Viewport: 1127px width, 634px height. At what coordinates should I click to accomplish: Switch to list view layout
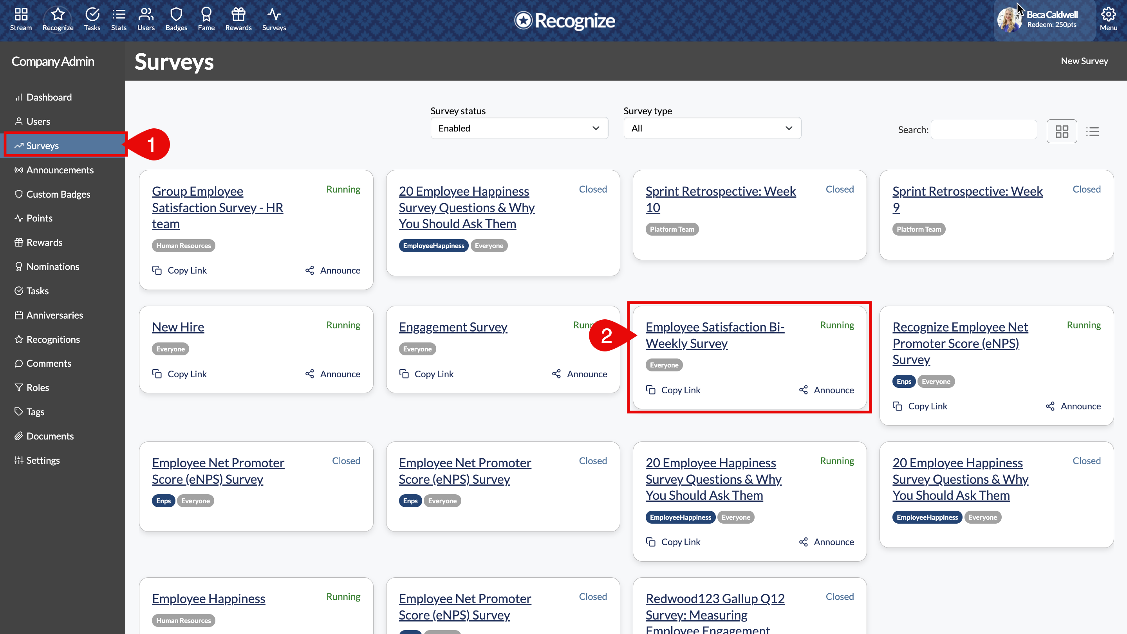pyautogui.click(x=1093, y=131)
